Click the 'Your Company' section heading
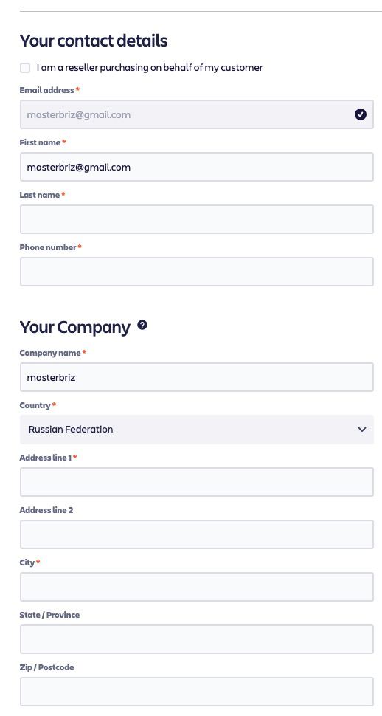The image size is (382, 716). (74, 328)
